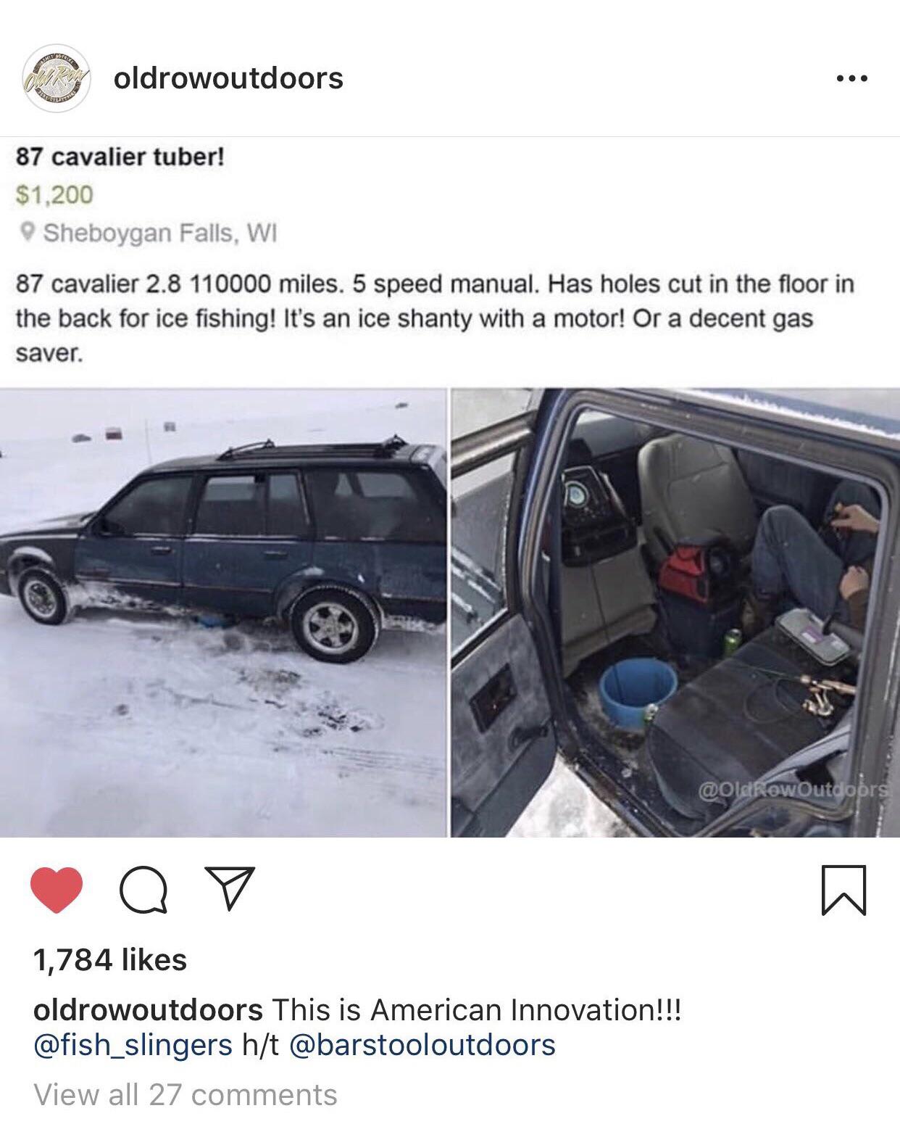This screenshot has width=900, height=1124.
Task: Tap the oldrowoutdoors name in the caption
Action: pyautogui.click(x=148, y=1009)
